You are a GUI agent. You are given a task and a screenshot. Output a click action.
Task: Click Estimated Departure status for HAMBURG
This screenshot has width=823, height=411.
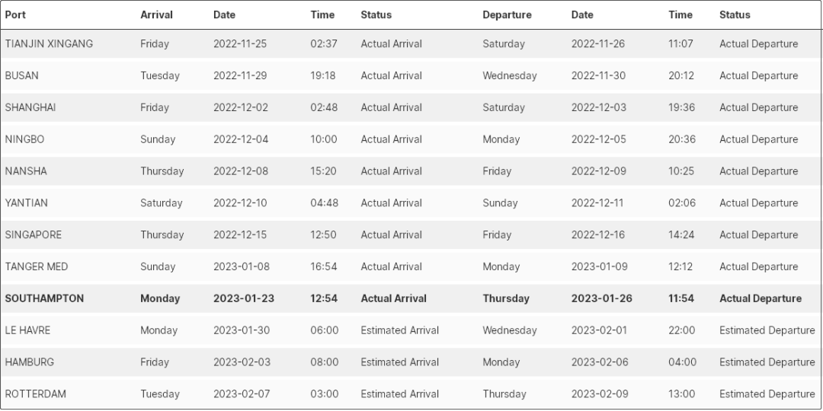pos(767,362)
